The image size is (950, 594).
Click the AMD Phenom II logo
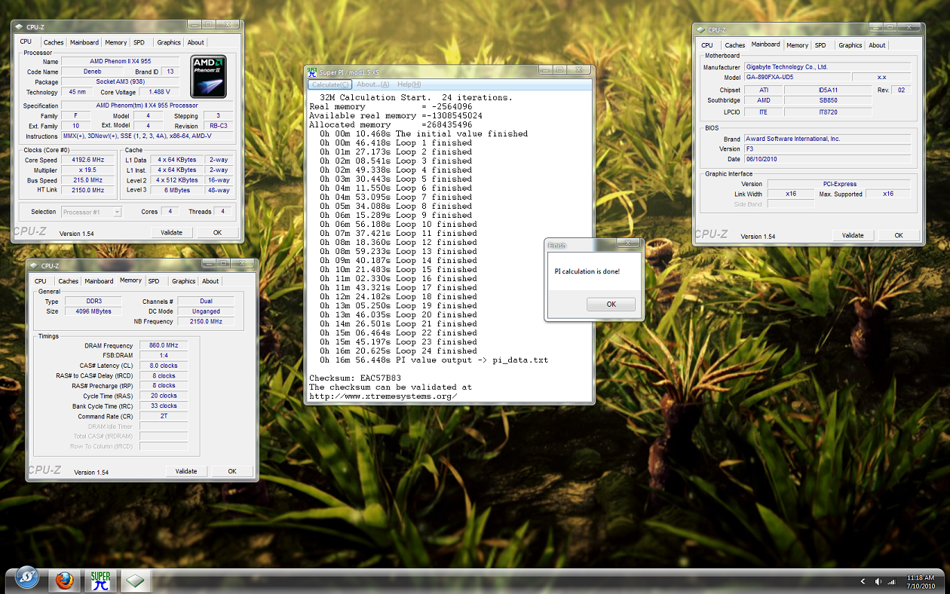pyautogui.click(x=208, y=75)
